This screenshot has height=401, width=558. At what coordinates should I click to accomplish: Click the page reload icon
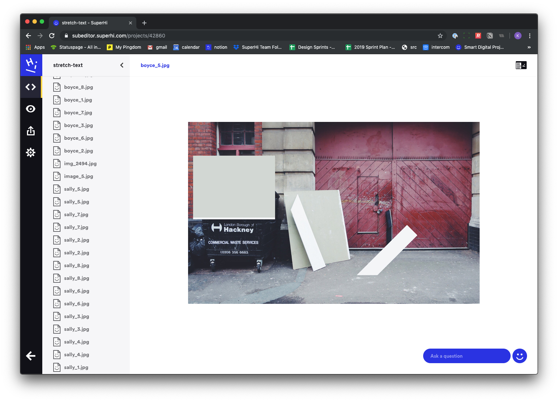click(x=52, y=36)
